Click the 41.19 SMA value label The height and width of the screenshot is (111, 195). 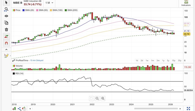187,31
